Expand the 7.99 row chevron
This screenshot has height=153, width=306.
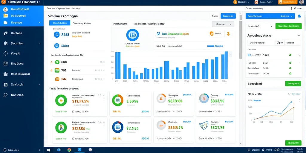pos(299,55)
